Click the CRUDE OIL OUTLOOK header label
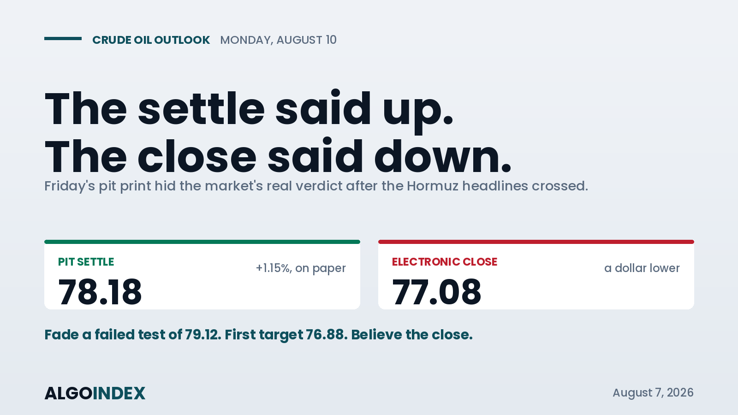 point(151,40)
